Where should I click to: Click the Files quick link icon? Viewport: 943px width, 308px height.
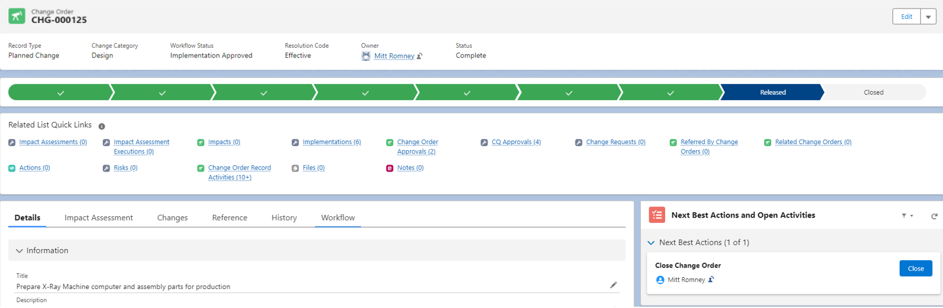[296, 168]
